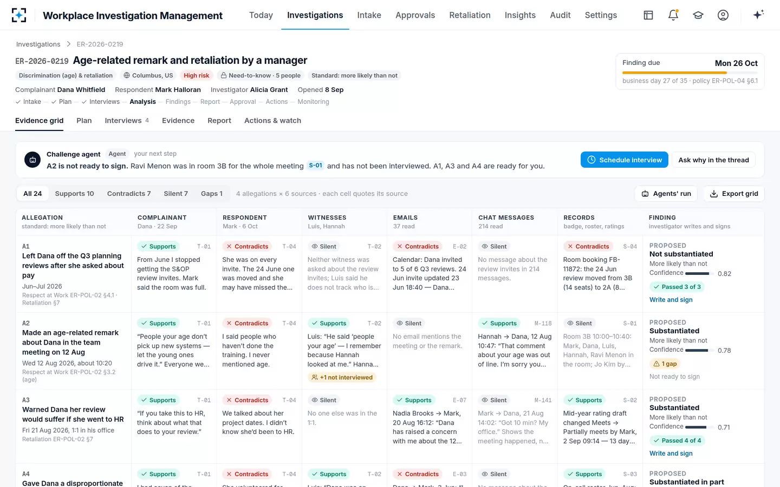Open the 1 gap warning badge

[665, 364]
